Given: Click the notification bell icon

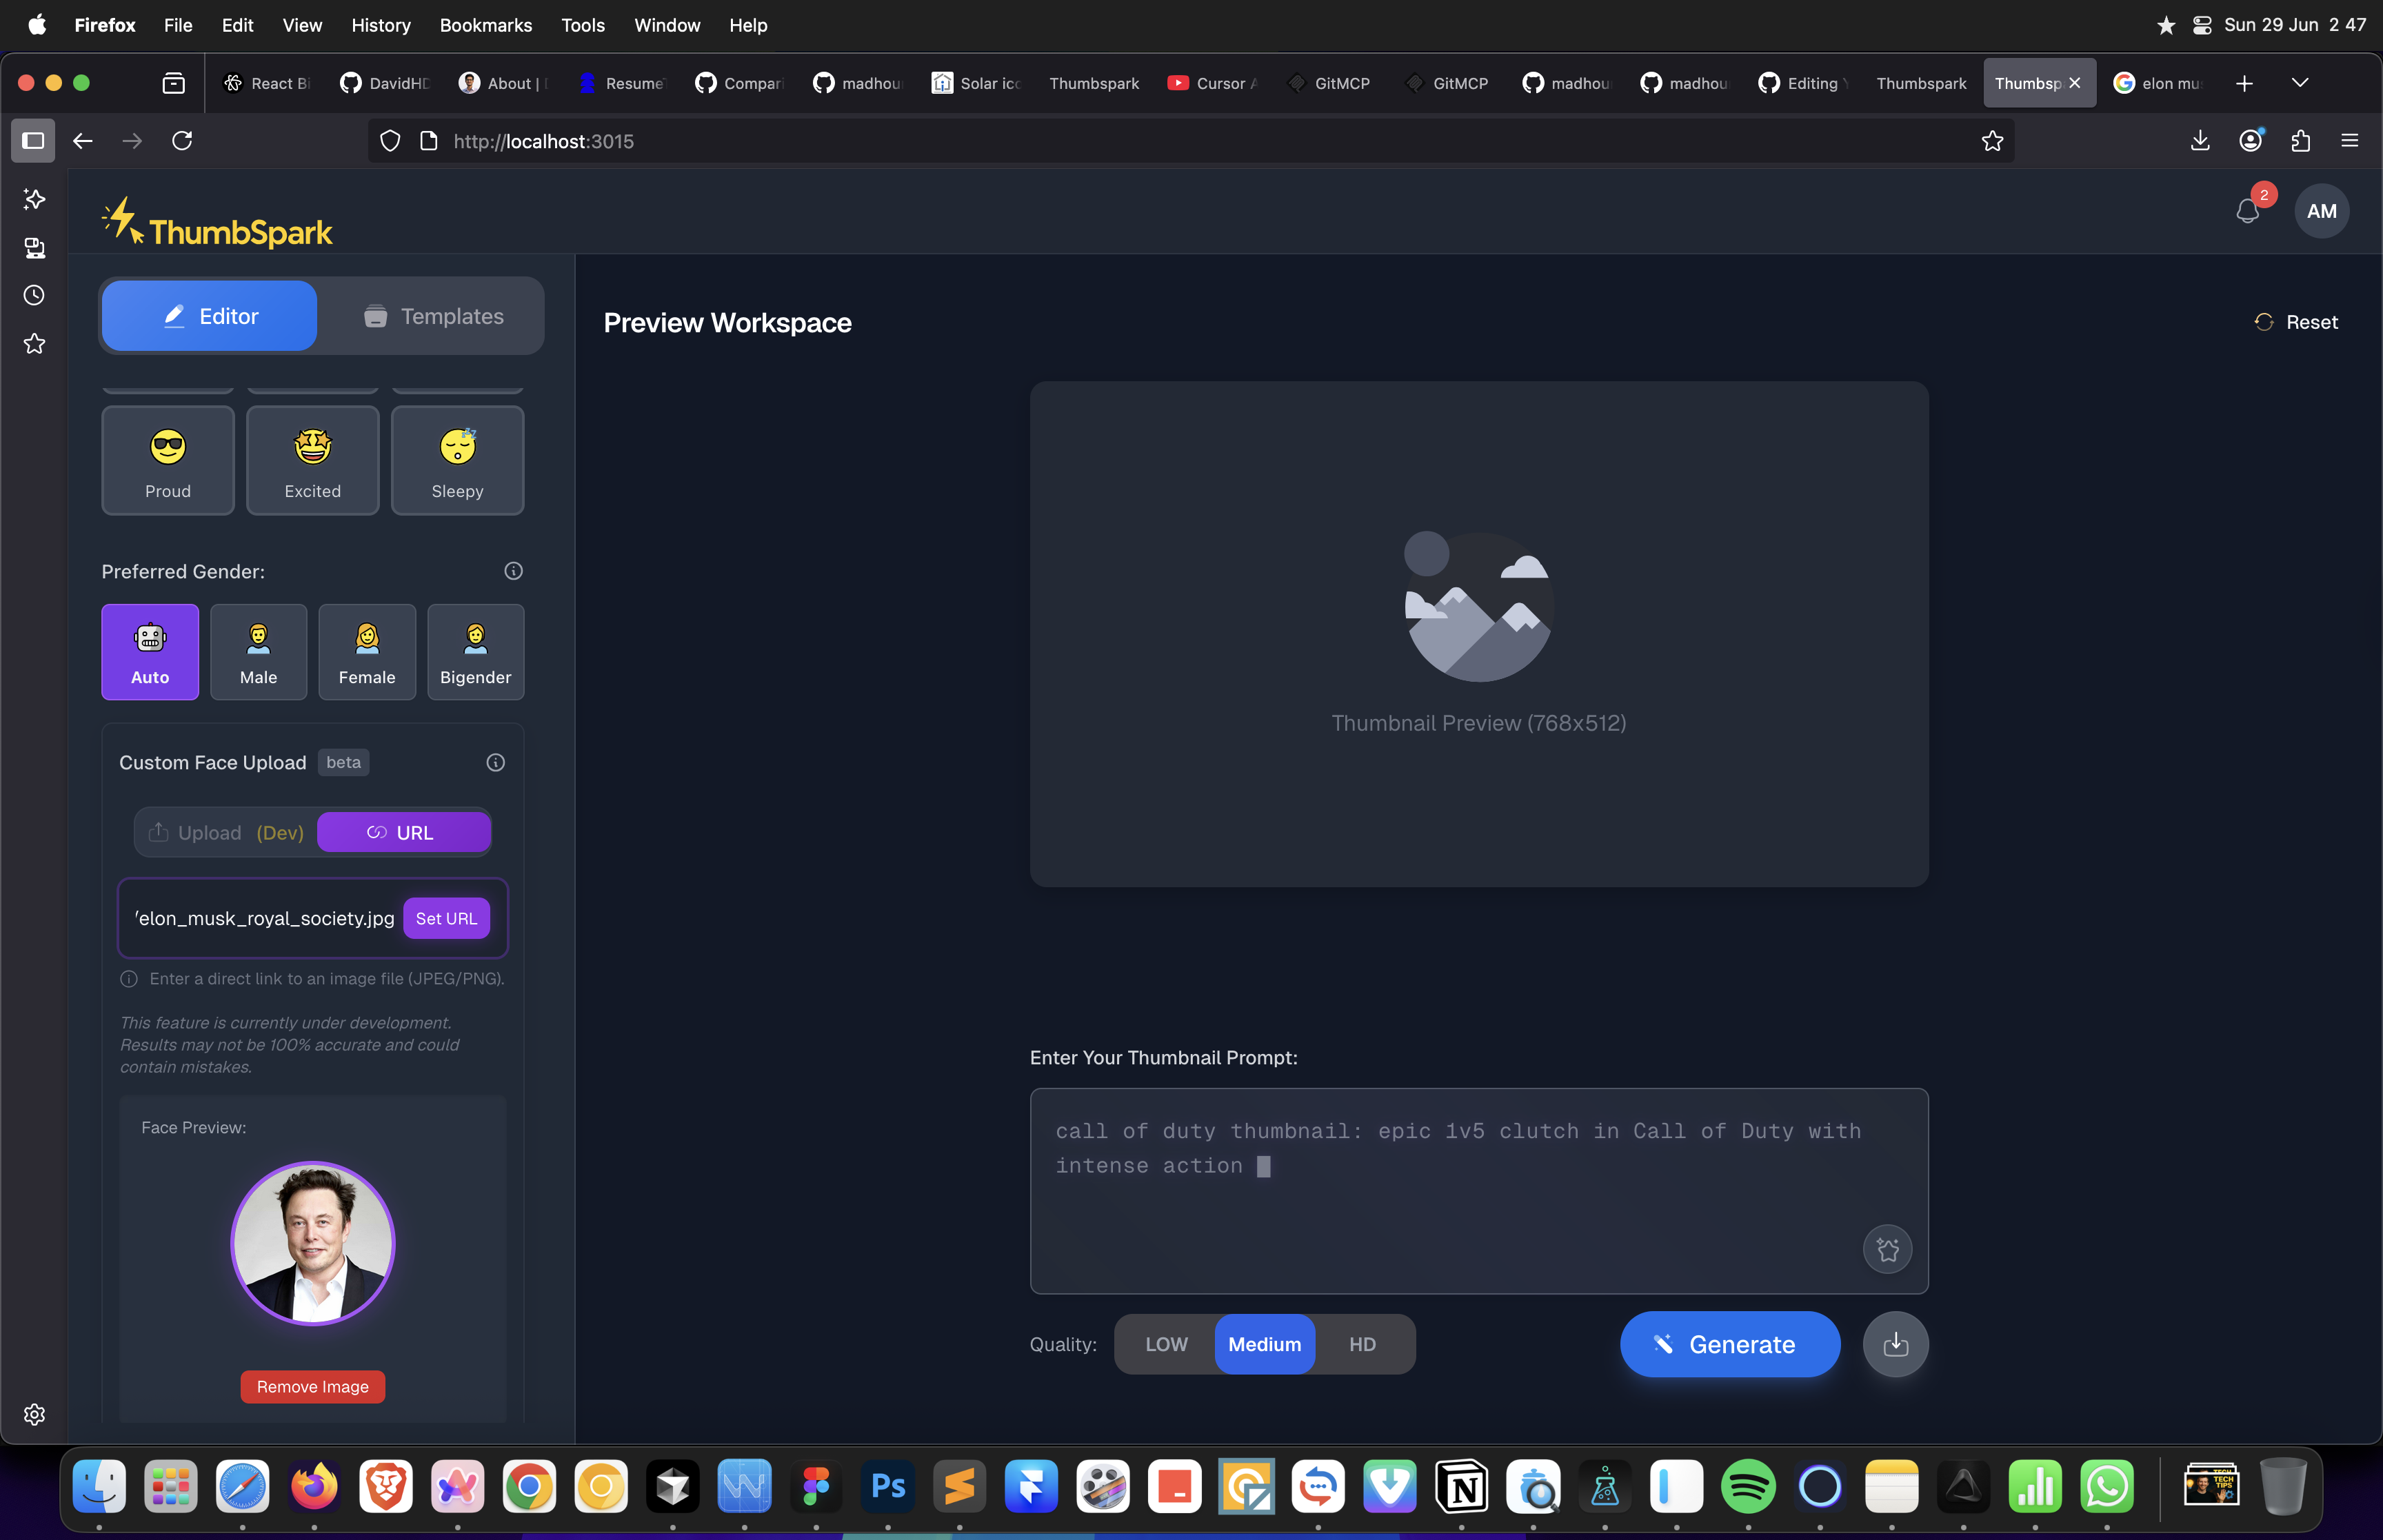Looking at the screenshot, I should pyautogui.click(x=2247, y=211).
